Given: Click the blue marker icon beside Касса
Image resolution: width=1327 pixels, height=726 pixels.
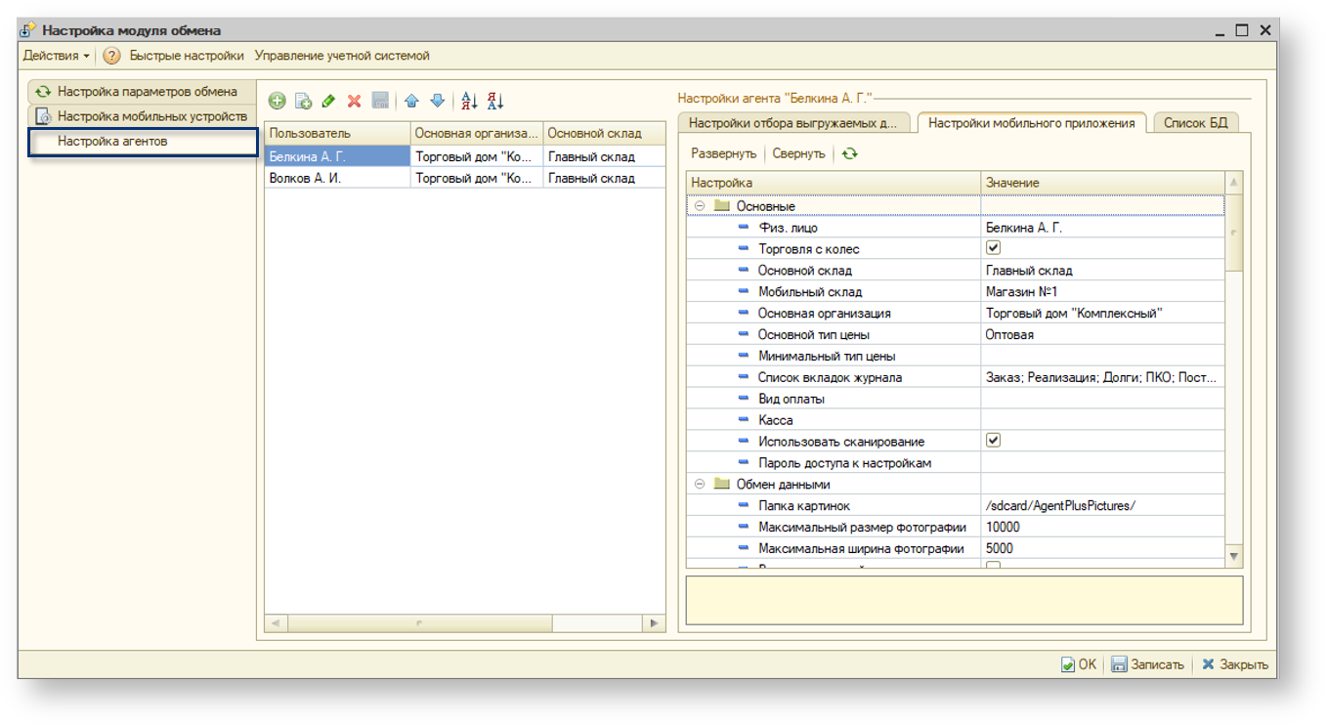Looking at the screenshot, I should click(745, 420).
